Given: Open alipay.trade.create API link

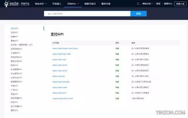Looking at the screenshot, I should point(60,87).
